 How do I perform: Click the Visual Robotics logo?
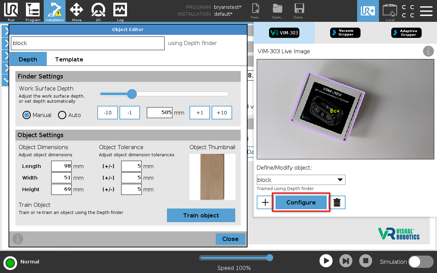click(x=399, y=234)
